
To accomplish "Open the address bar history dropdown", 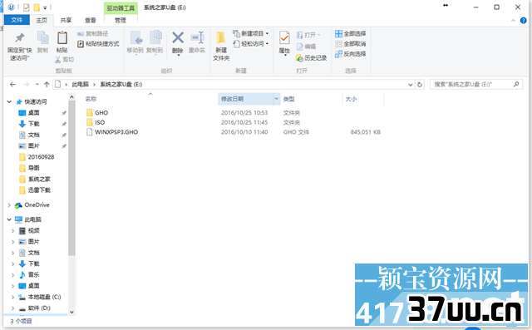I will click(x=410, y=85).
